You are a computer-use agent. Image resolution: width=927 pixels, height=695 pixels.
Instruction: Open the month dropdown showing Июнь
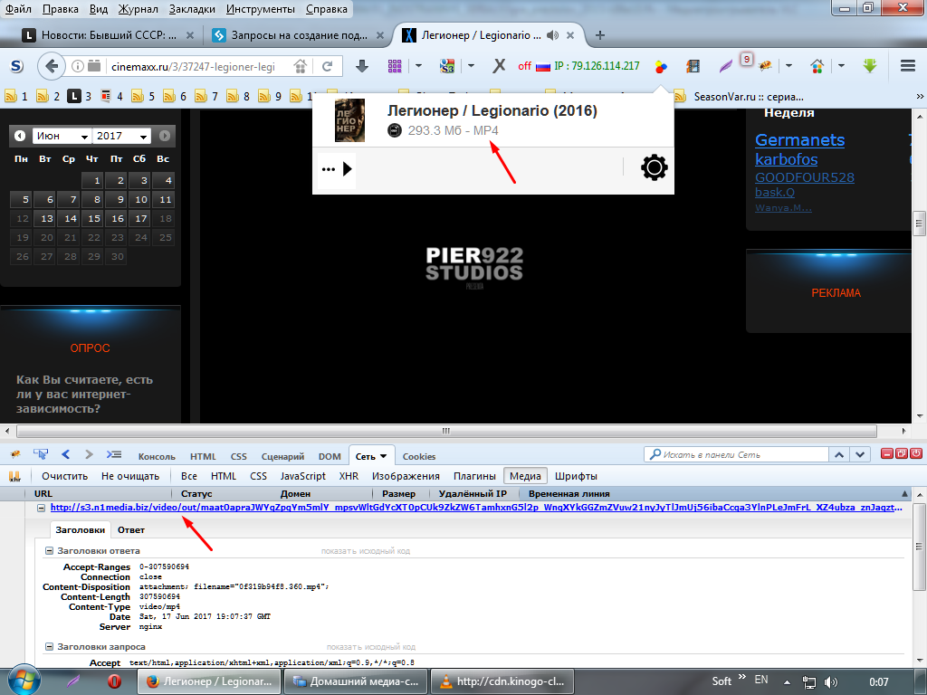[62, 136]
